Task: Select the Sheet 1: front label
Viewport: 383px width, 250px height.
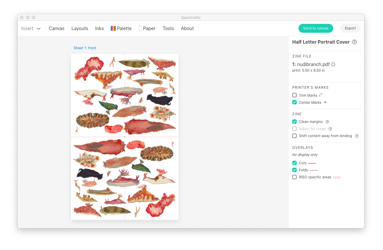Action: pos(85,48)
